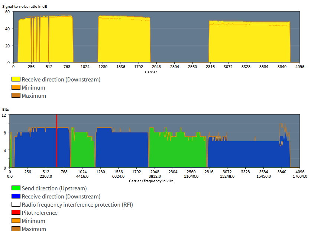Click the rightmost yellow downstream block in SNR chart
Screen dimensions: 311x237
[249, 43]
